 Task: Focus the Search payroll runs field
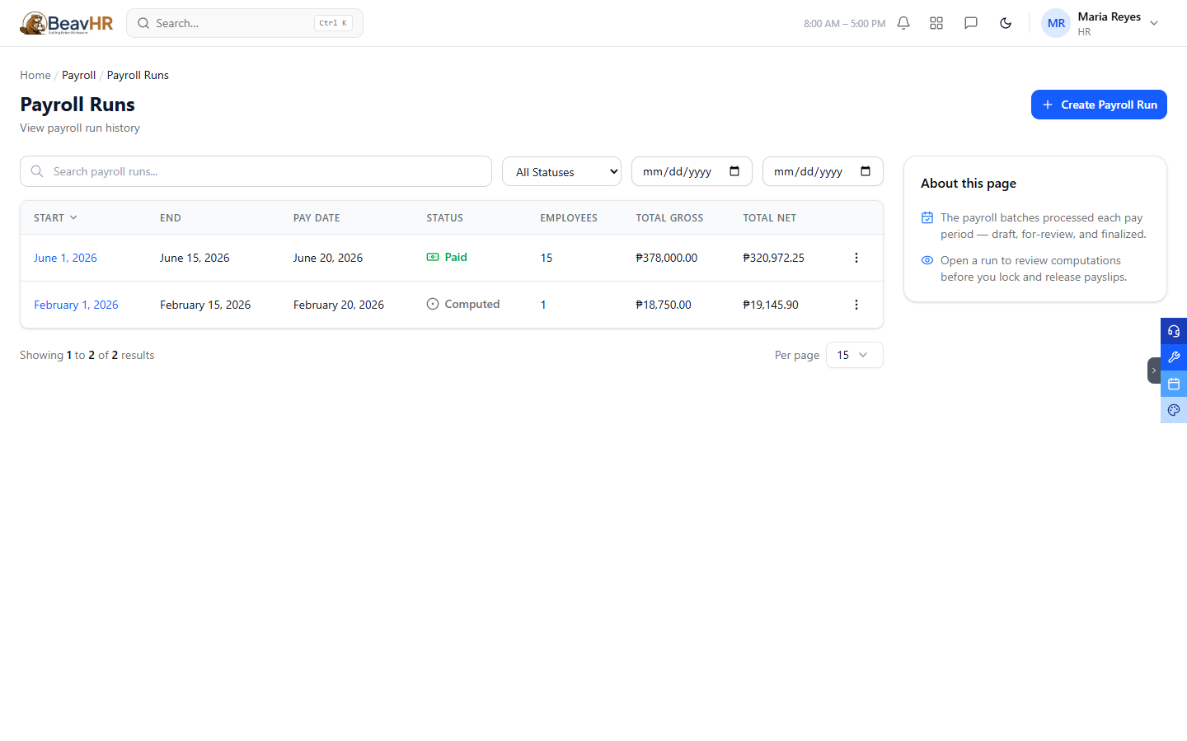[x=256, y=171]
